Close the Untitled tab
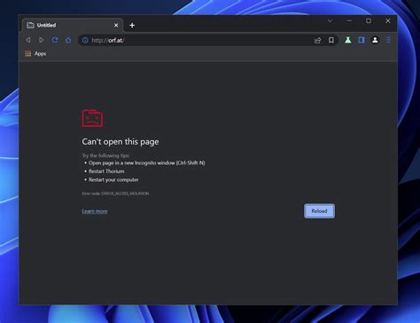Screen dimensions: 420x323 (x=116, y=26)
